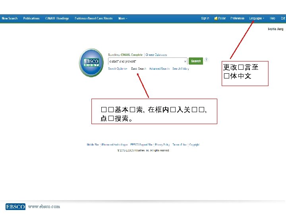Open Evidence-Based Care Sheets
The image size is (286, 214).
(x=94, y=18)
